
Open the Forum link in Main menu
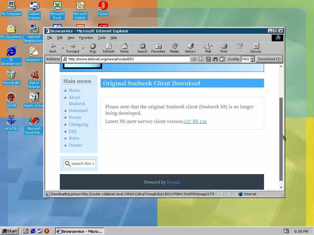click(x=75, y=117)
